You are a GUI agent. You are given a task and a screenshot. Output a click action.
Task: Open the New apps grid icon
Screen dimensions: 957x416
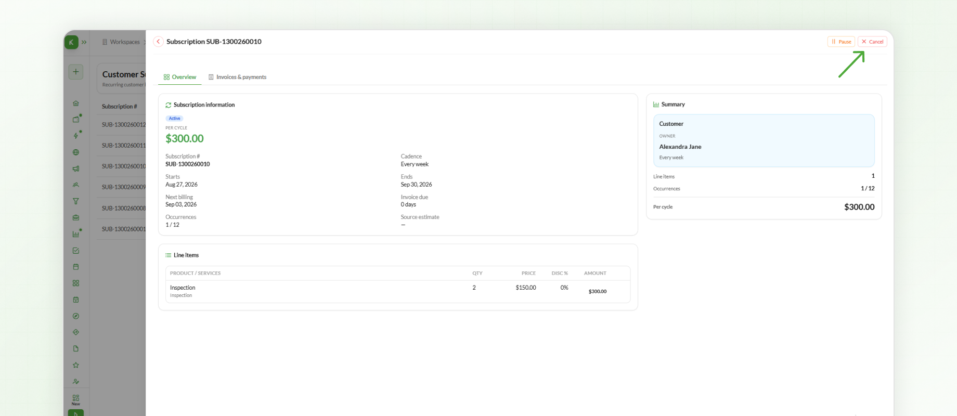pyautogui.click(x=76, y=400)
